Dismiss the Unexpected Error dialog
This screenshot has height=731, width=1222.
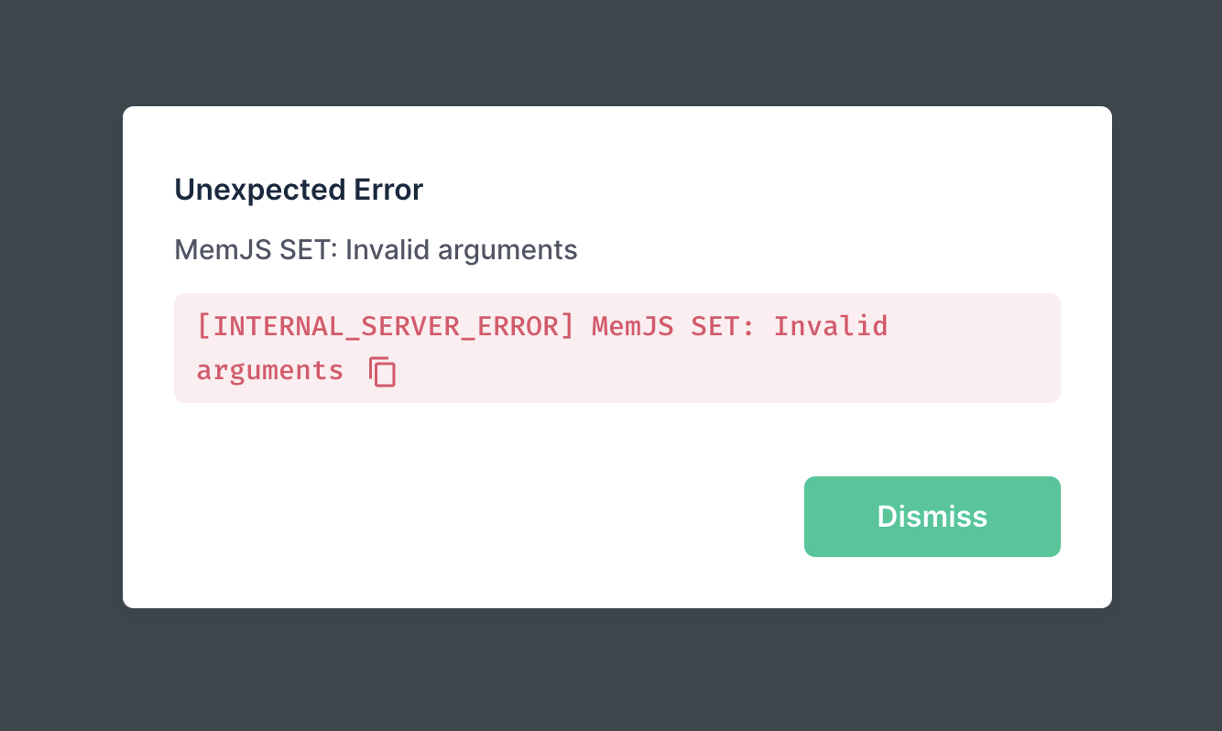point(932,516)
